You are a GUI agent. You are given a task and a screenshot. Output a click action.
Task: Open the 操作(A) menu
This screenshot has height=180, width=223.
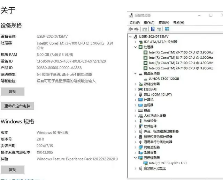[x=149, y=23]
